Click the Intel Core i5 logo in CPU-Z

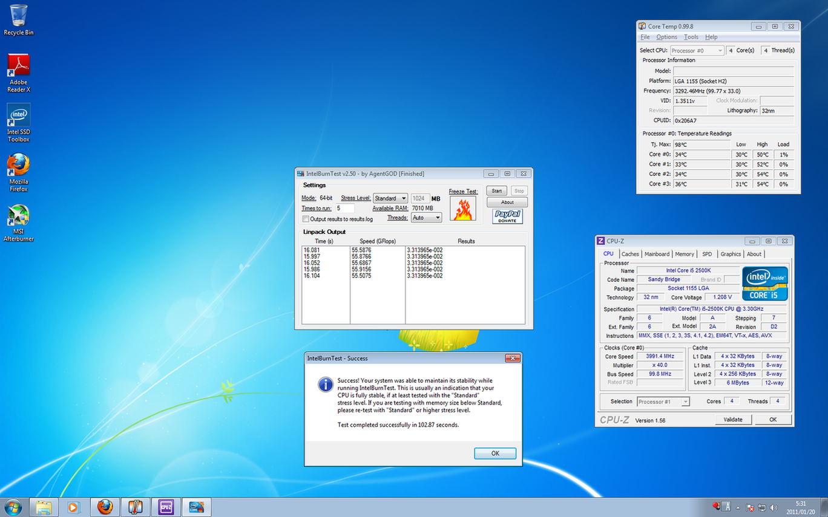tap(765, 284)
